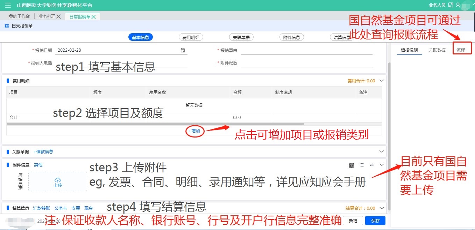This screenshot has width=475, height=230.
Task: Close the 业务办理 tab
Action: coord(59,16)
